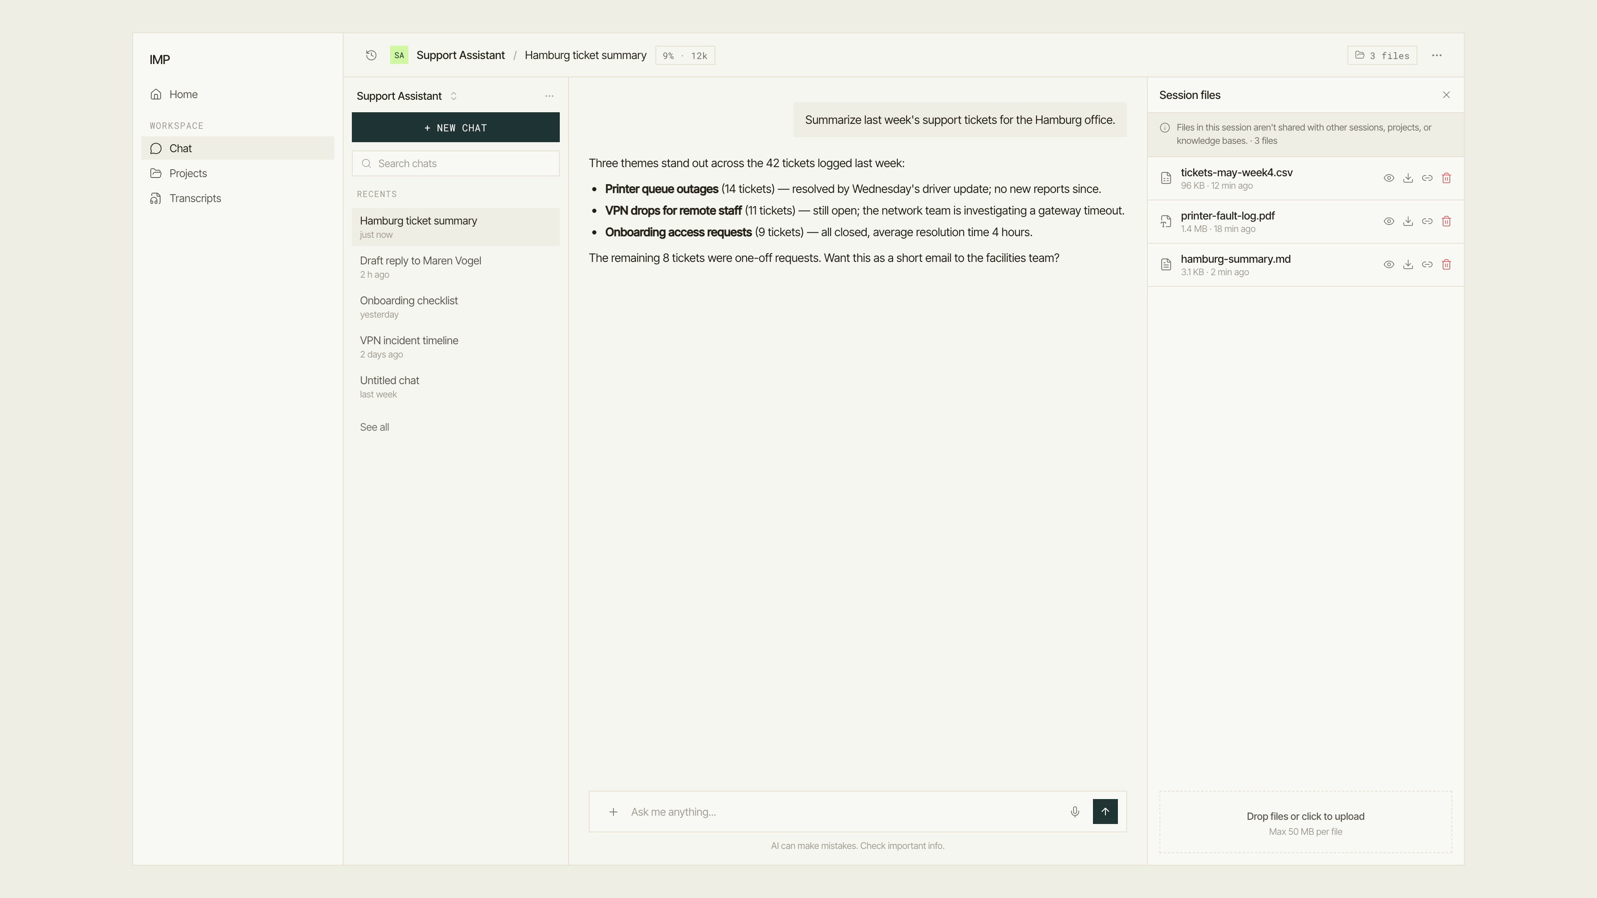Delete printer-fault-log.pdf
1597x898 pixels.
click(x=1446, y=221)
